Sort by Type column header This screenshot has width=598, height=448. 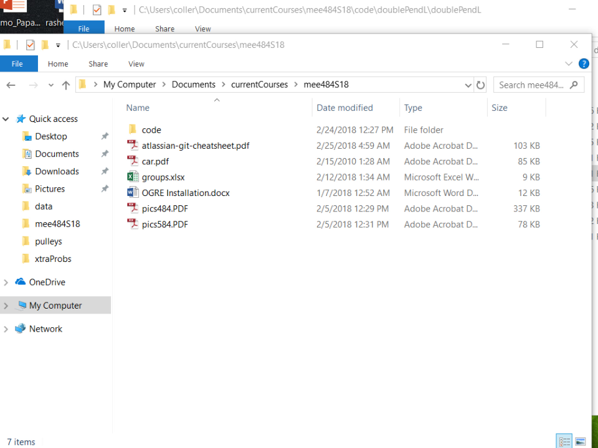413,108
